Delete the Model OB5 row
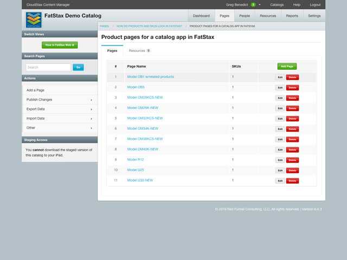This screenshot has width=347, height=260. pyautogui.click(x=292, y=88)
